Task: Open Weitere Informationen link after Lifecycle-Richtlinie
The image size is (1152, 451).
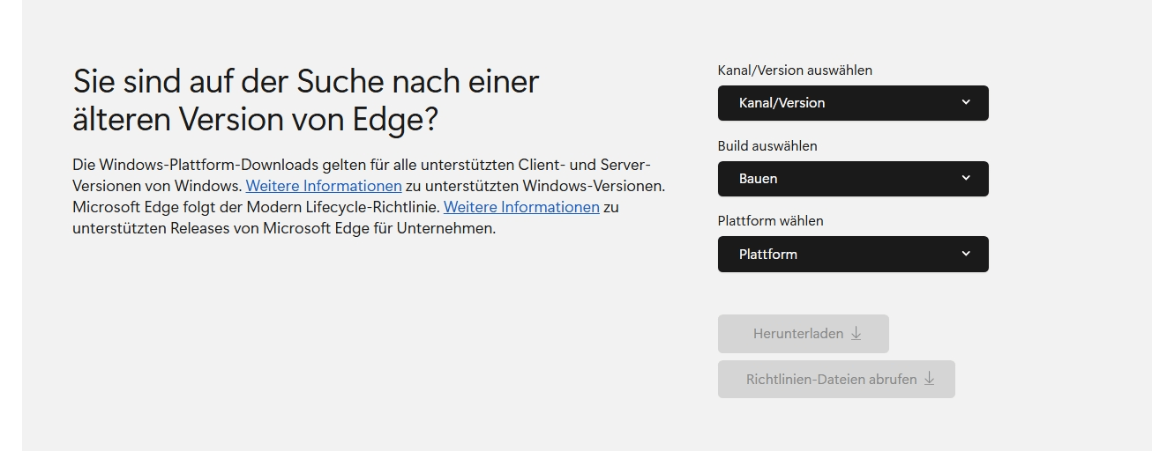Action: pyautogui.click(x=521, y=207)
